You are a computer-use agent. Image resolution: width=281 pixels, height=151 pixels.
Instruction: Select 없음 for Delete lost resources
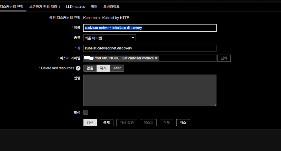click(x=90, y=68)
